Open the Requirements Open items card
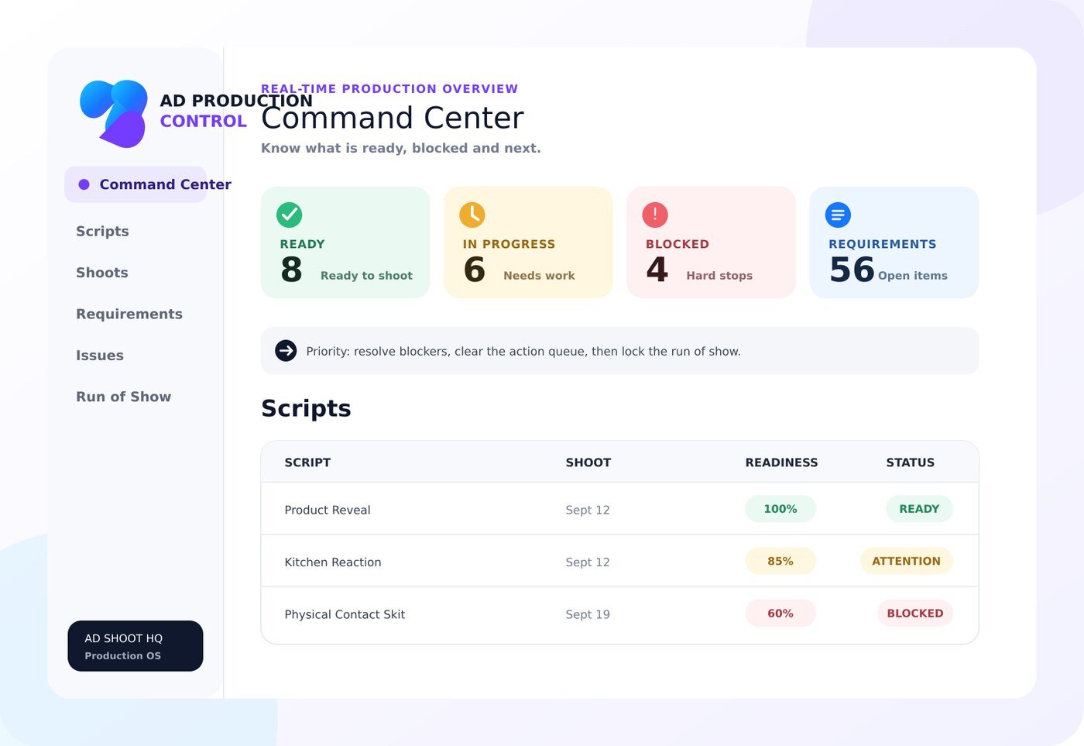 (x=894, y=242)
